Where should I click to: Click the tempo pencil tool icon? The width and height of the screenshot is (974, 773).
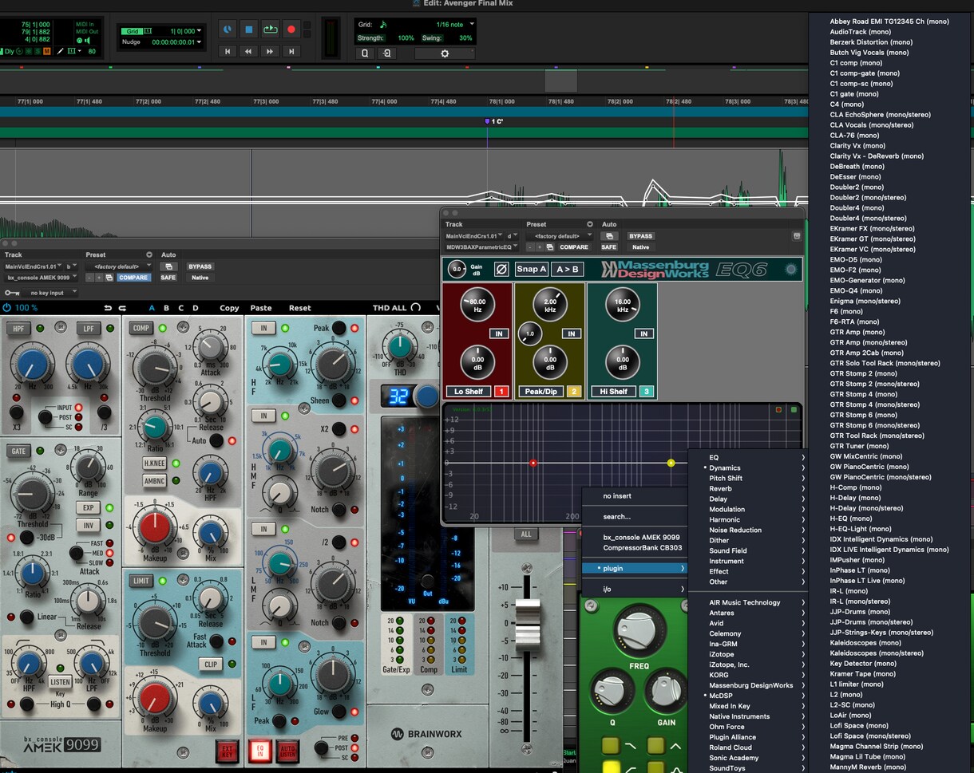60,51
